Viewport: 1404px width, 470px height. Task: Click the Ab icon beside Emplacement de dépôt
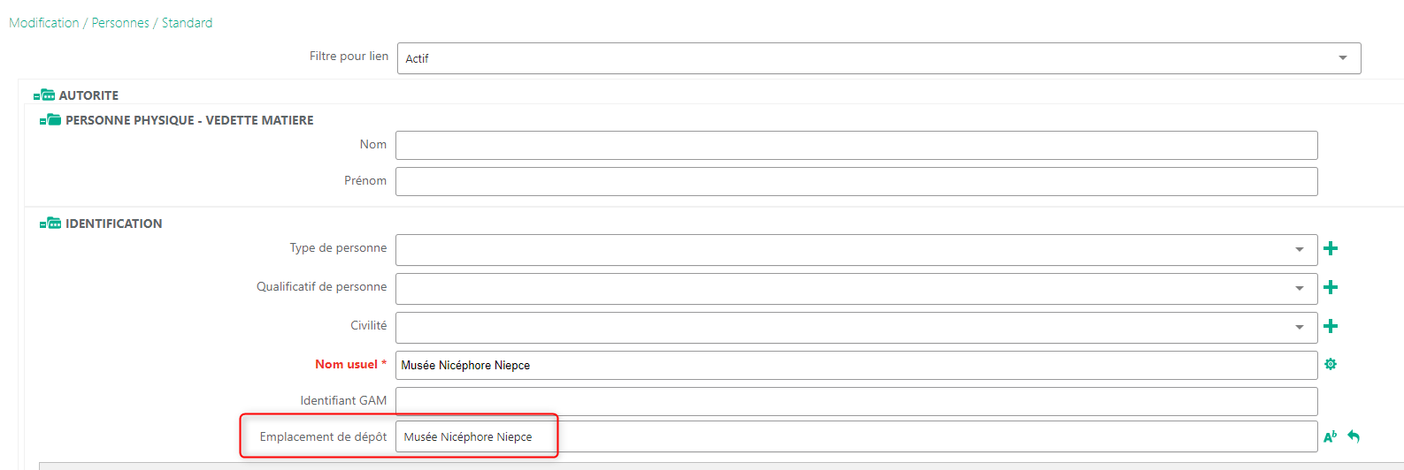click(1330, 436)
